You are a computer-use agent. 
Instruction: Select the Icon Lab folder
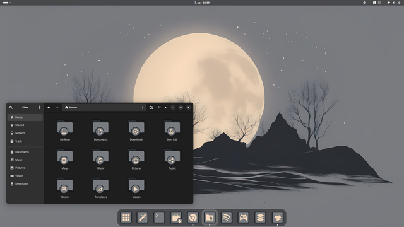pyautogui.click(x=172, y=131)
